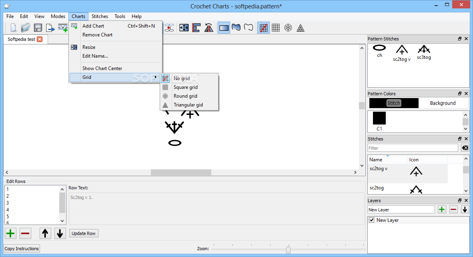This screenshot has width=473, height=257.
Task: Float the Pattern Stitches panel
Action: (459, 38)
